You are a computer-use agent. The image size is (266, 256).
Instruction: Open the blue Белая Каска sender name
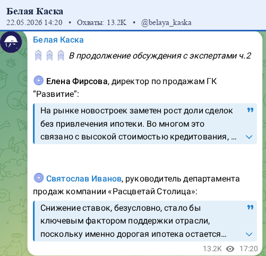58,40
